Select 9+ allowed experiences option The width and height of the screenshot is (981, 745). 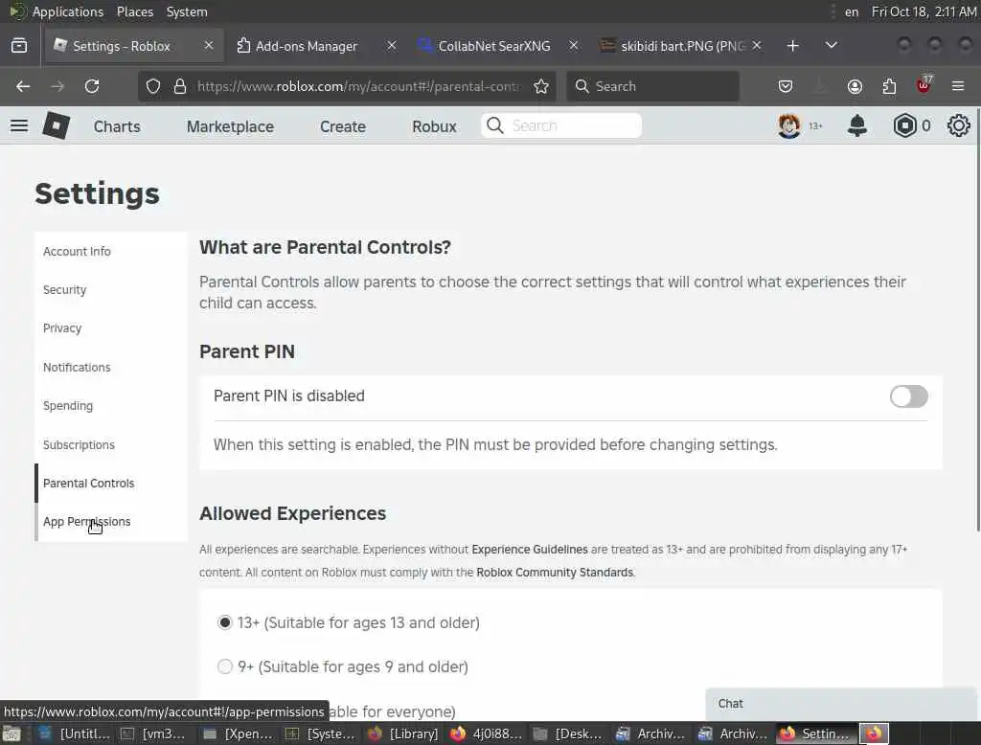(x=224, y=666)
